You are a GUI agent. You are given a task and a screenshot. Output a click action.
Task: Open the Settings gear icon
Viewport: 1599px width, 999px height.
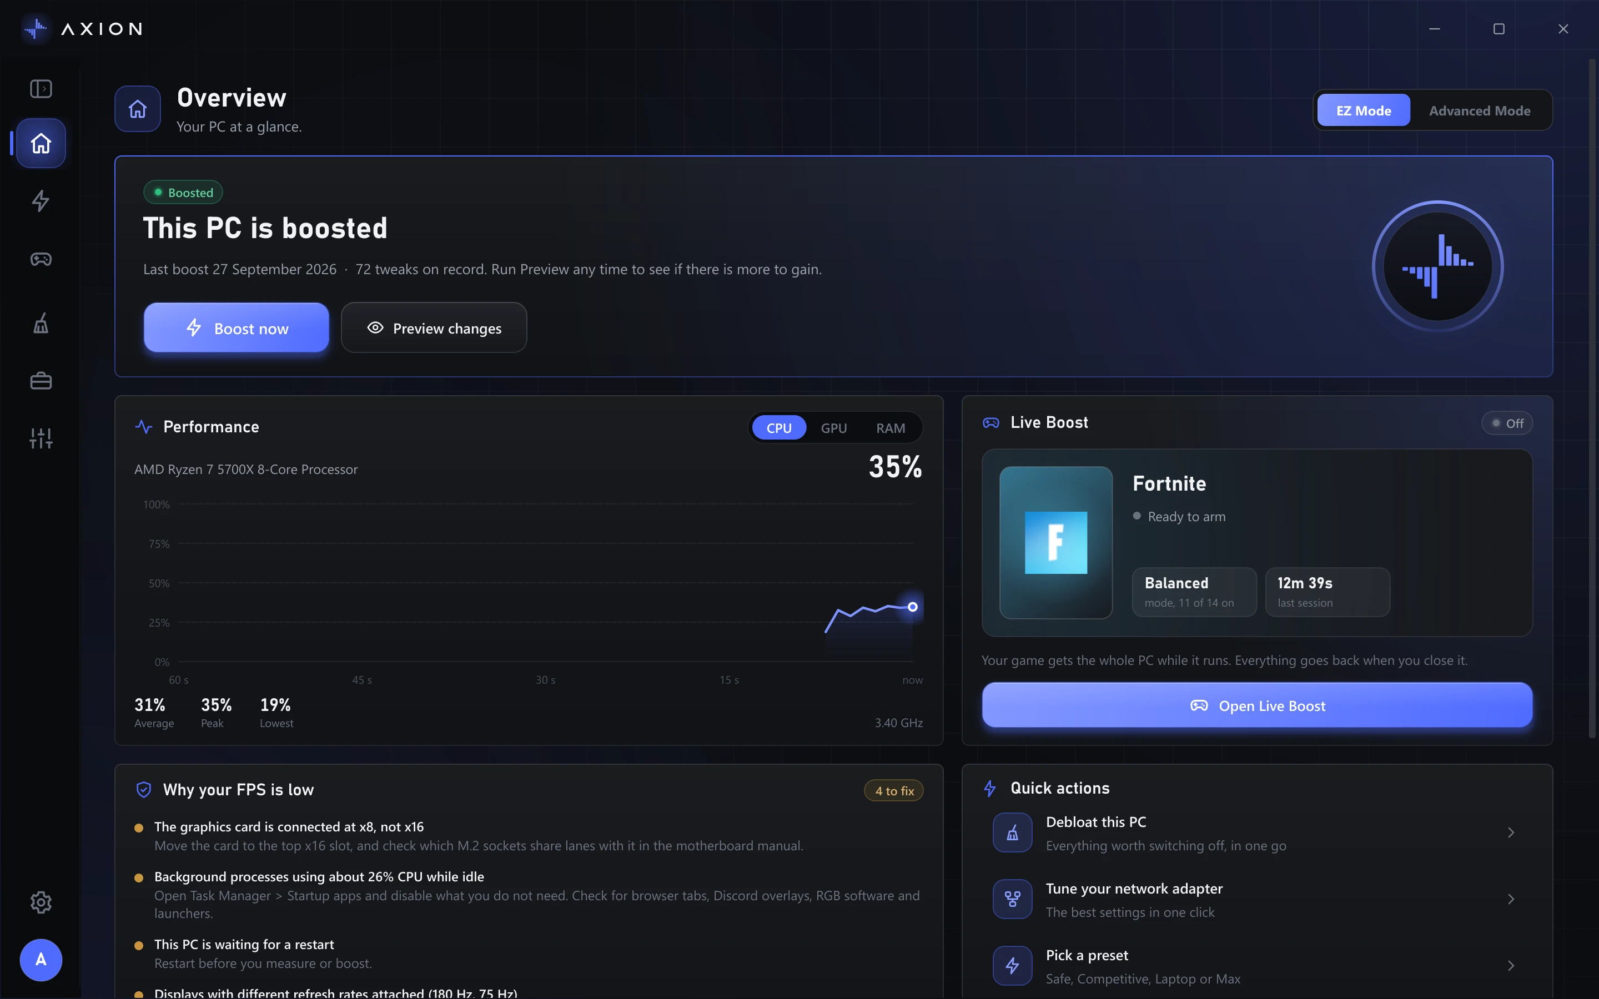pyautogui.click(x=41, y=902)
